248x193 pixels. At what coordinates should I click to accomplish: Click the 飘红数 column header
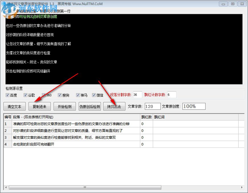(147, 117)
